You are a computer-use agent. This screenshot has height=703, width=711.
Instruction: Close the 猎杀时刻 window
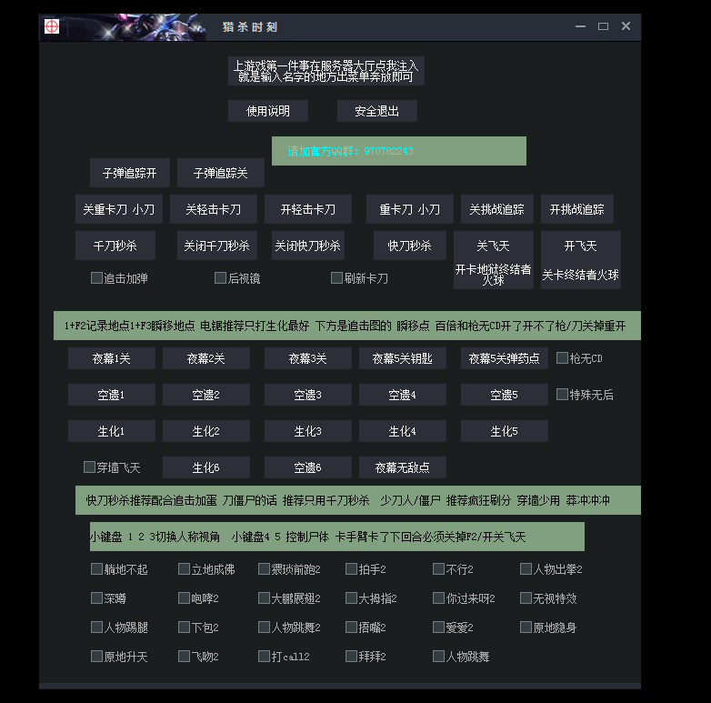pos(626,26)
